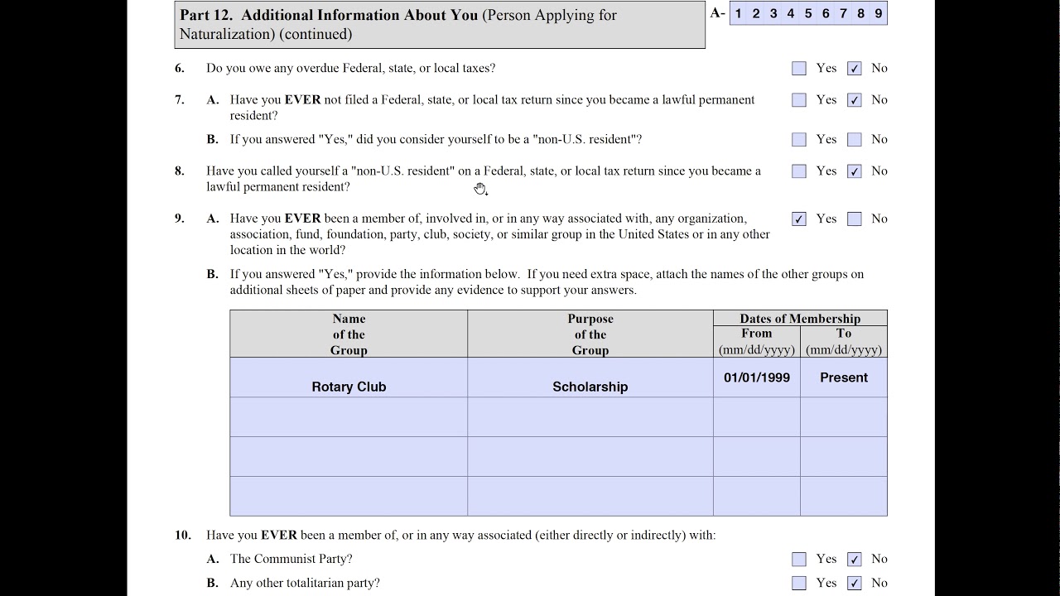Toggle No for 10B totalitarian party

(x=855, y=584)
